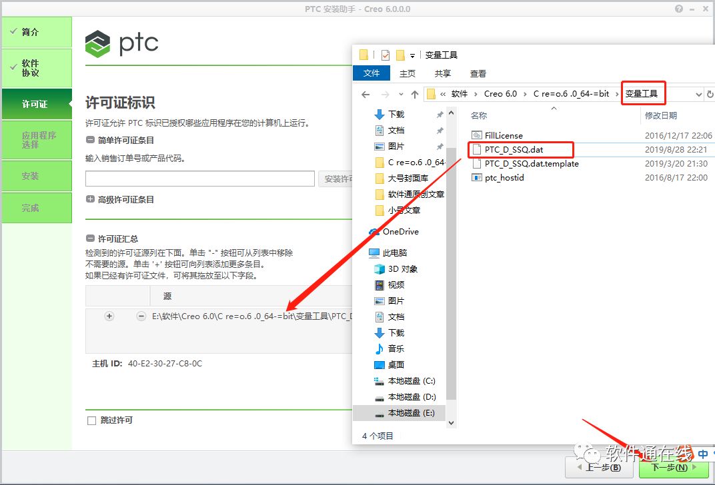Open the 共享 ribbon tab
Image resolution: width=715 pixels, height=485 pixels.
pos(442,73)
